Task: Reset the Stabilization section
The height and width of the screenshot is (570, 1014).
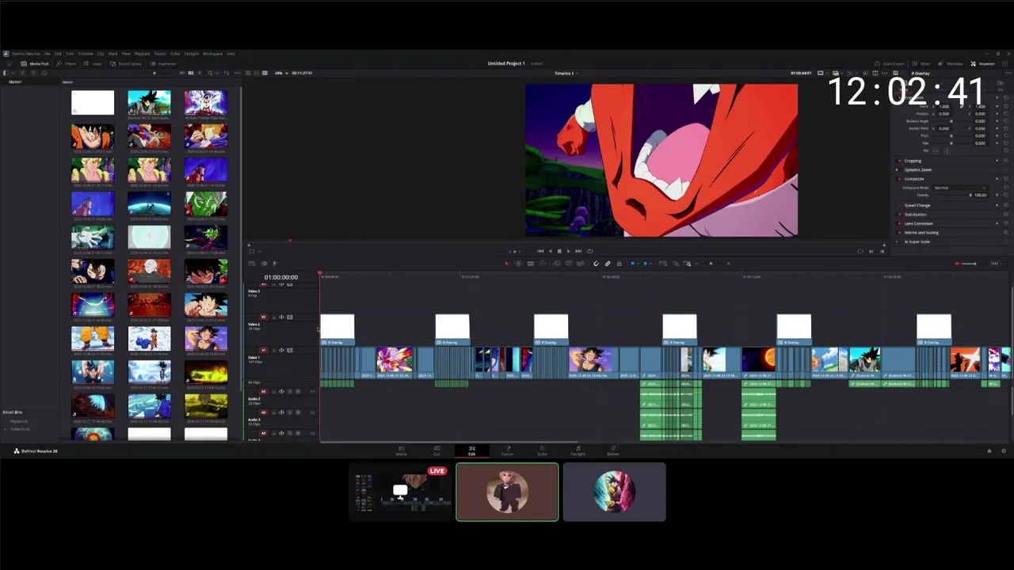Action: (1006, 214)
